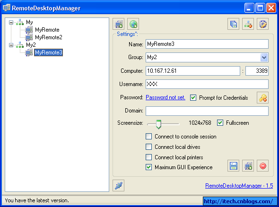Enable Connect to console session
The height and width of the screenshot is (207, 279).
[149, 137]
